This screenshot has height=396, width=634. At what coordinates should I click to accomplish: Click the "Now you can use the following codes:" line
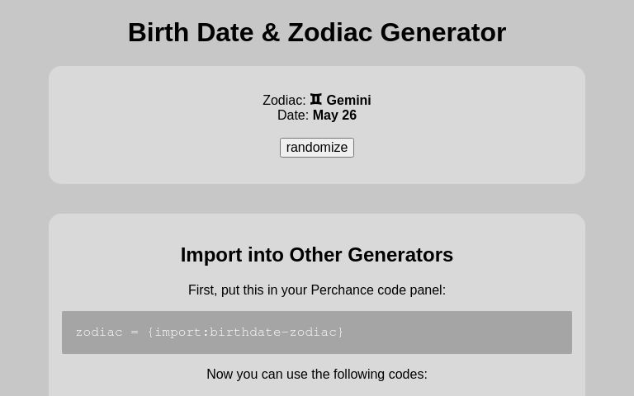[317, 375]
